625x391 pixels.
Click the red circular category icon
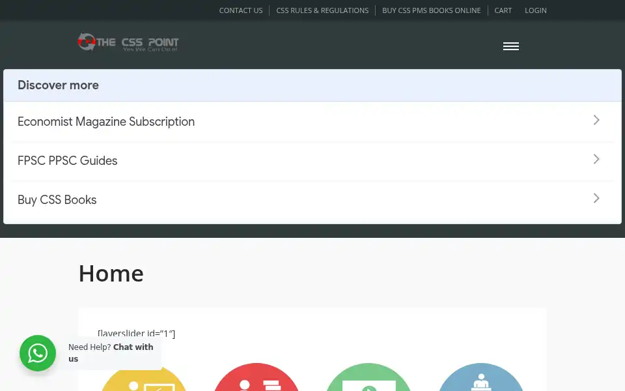pyautogui.click(x=256, y=377)
